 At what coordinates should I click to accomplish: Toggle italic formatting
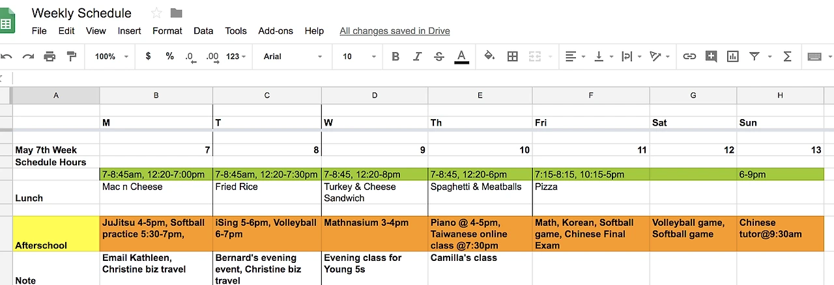point(418,57)
